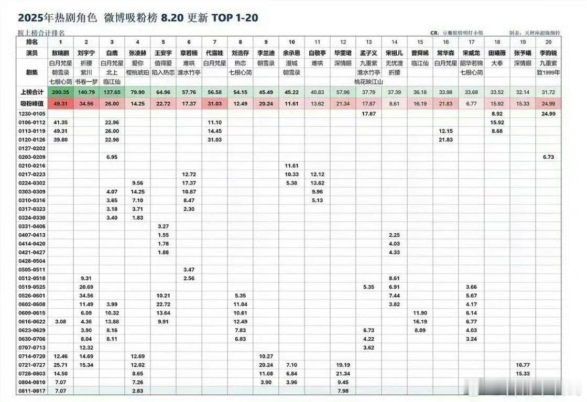Click week label '0707-0713'
Screen dimensions: 587x402
32,347
